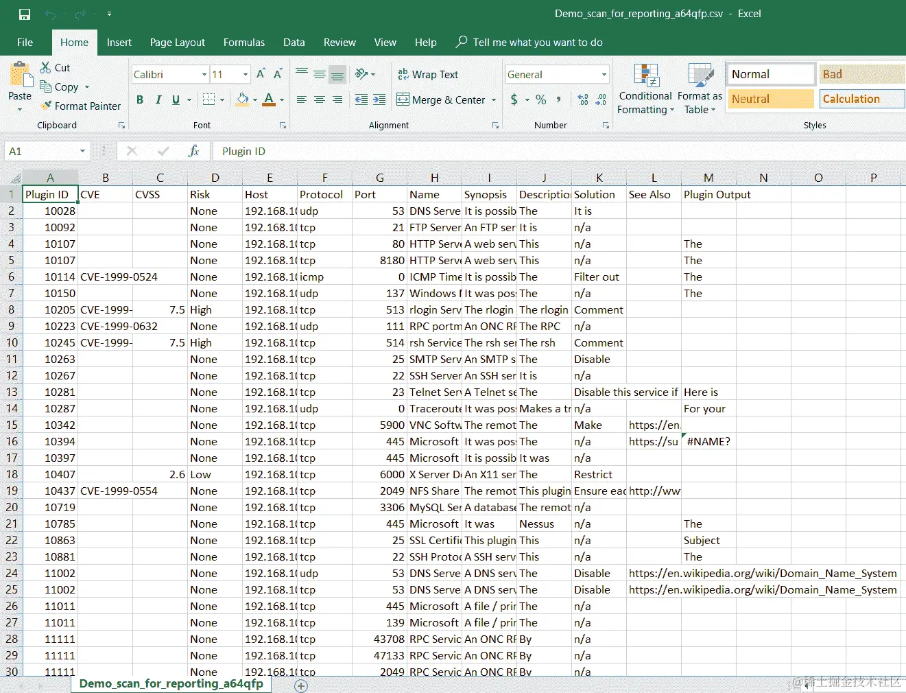Toggle Italic formatting

158,99
